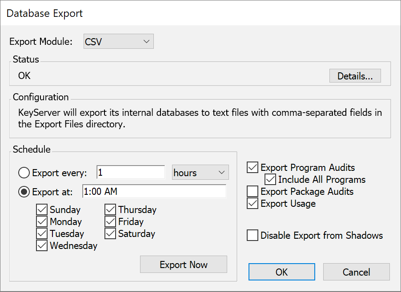Select the Export at radio button
The height and width of the screenshot is (292, 401).
pyautogui.click(x=24, y=192)
